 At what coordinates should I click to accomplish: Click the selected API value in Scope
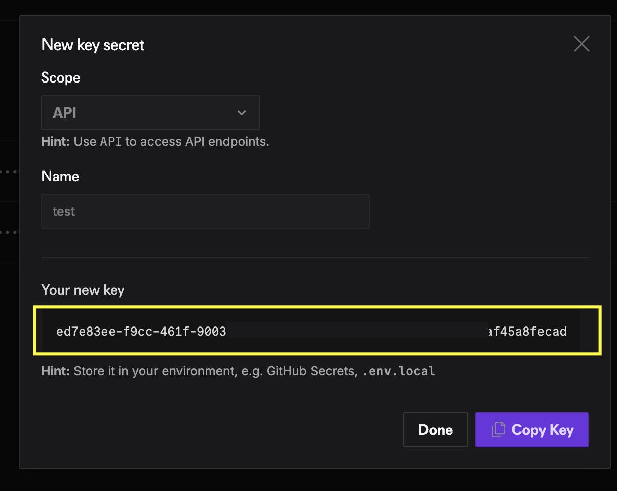click(x=65, y=113)
